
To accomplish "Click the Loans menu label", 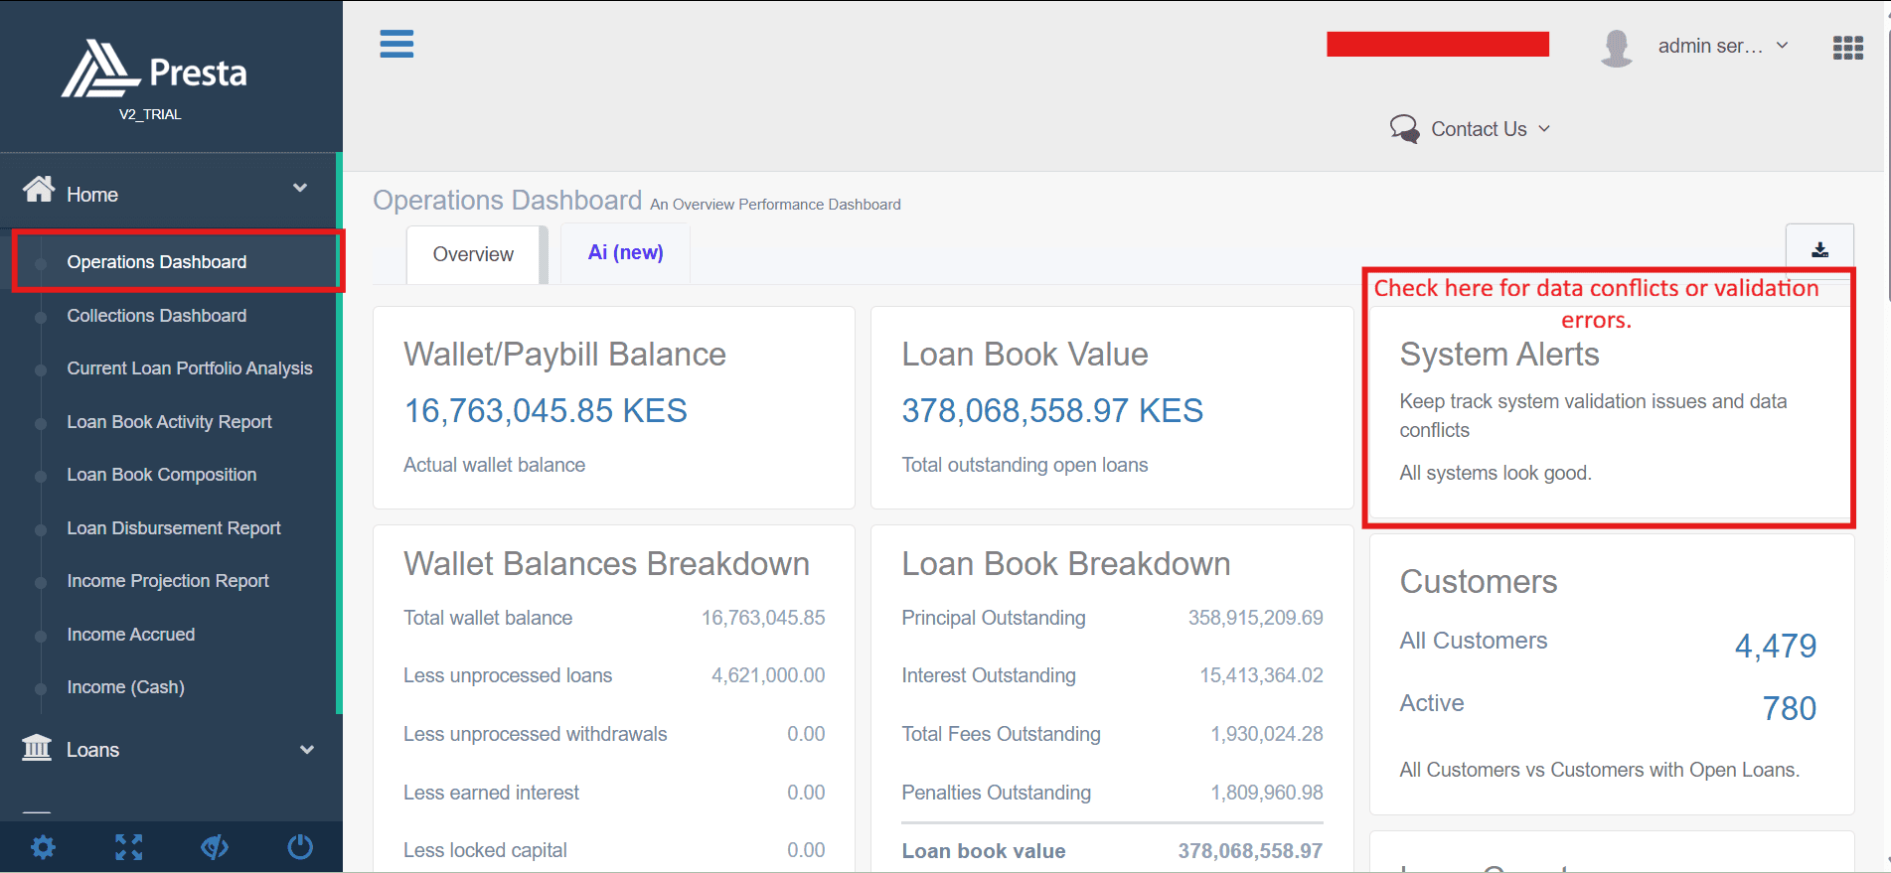I will pyautogui.click(x=93, y=750).
